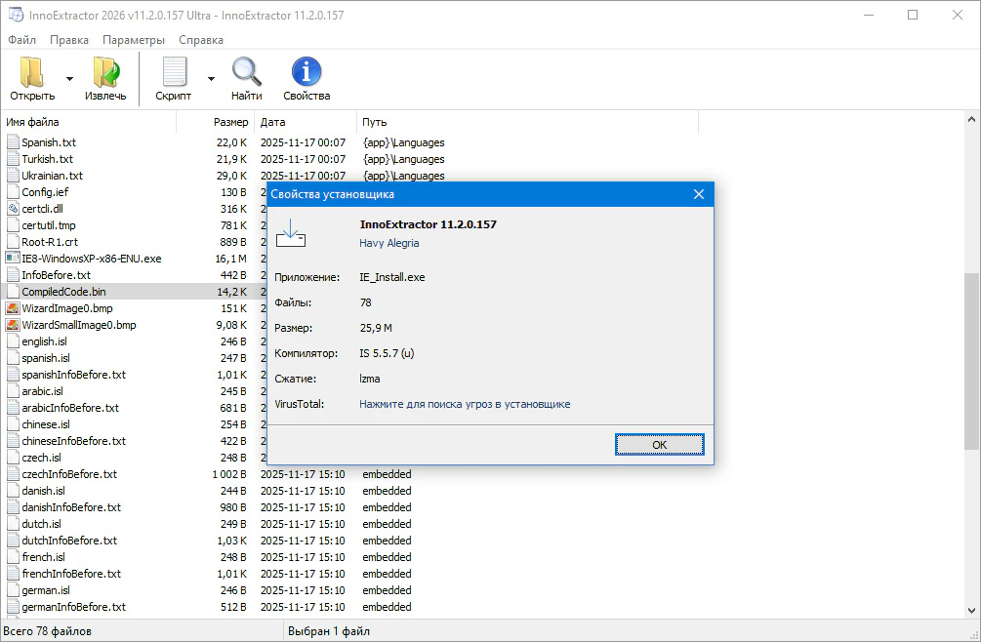The width and height of the screenshot is (981, 642).
Task: Open the Справка menu
Action: click(201, 40)
